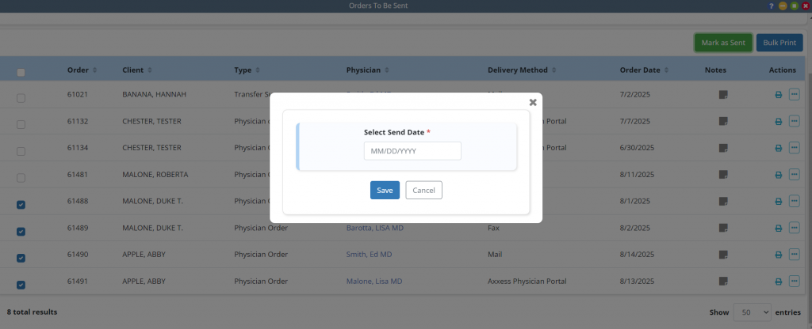812x329 pixels.
Task: Click printer icon for order 61488
Action: coord(778,202)
